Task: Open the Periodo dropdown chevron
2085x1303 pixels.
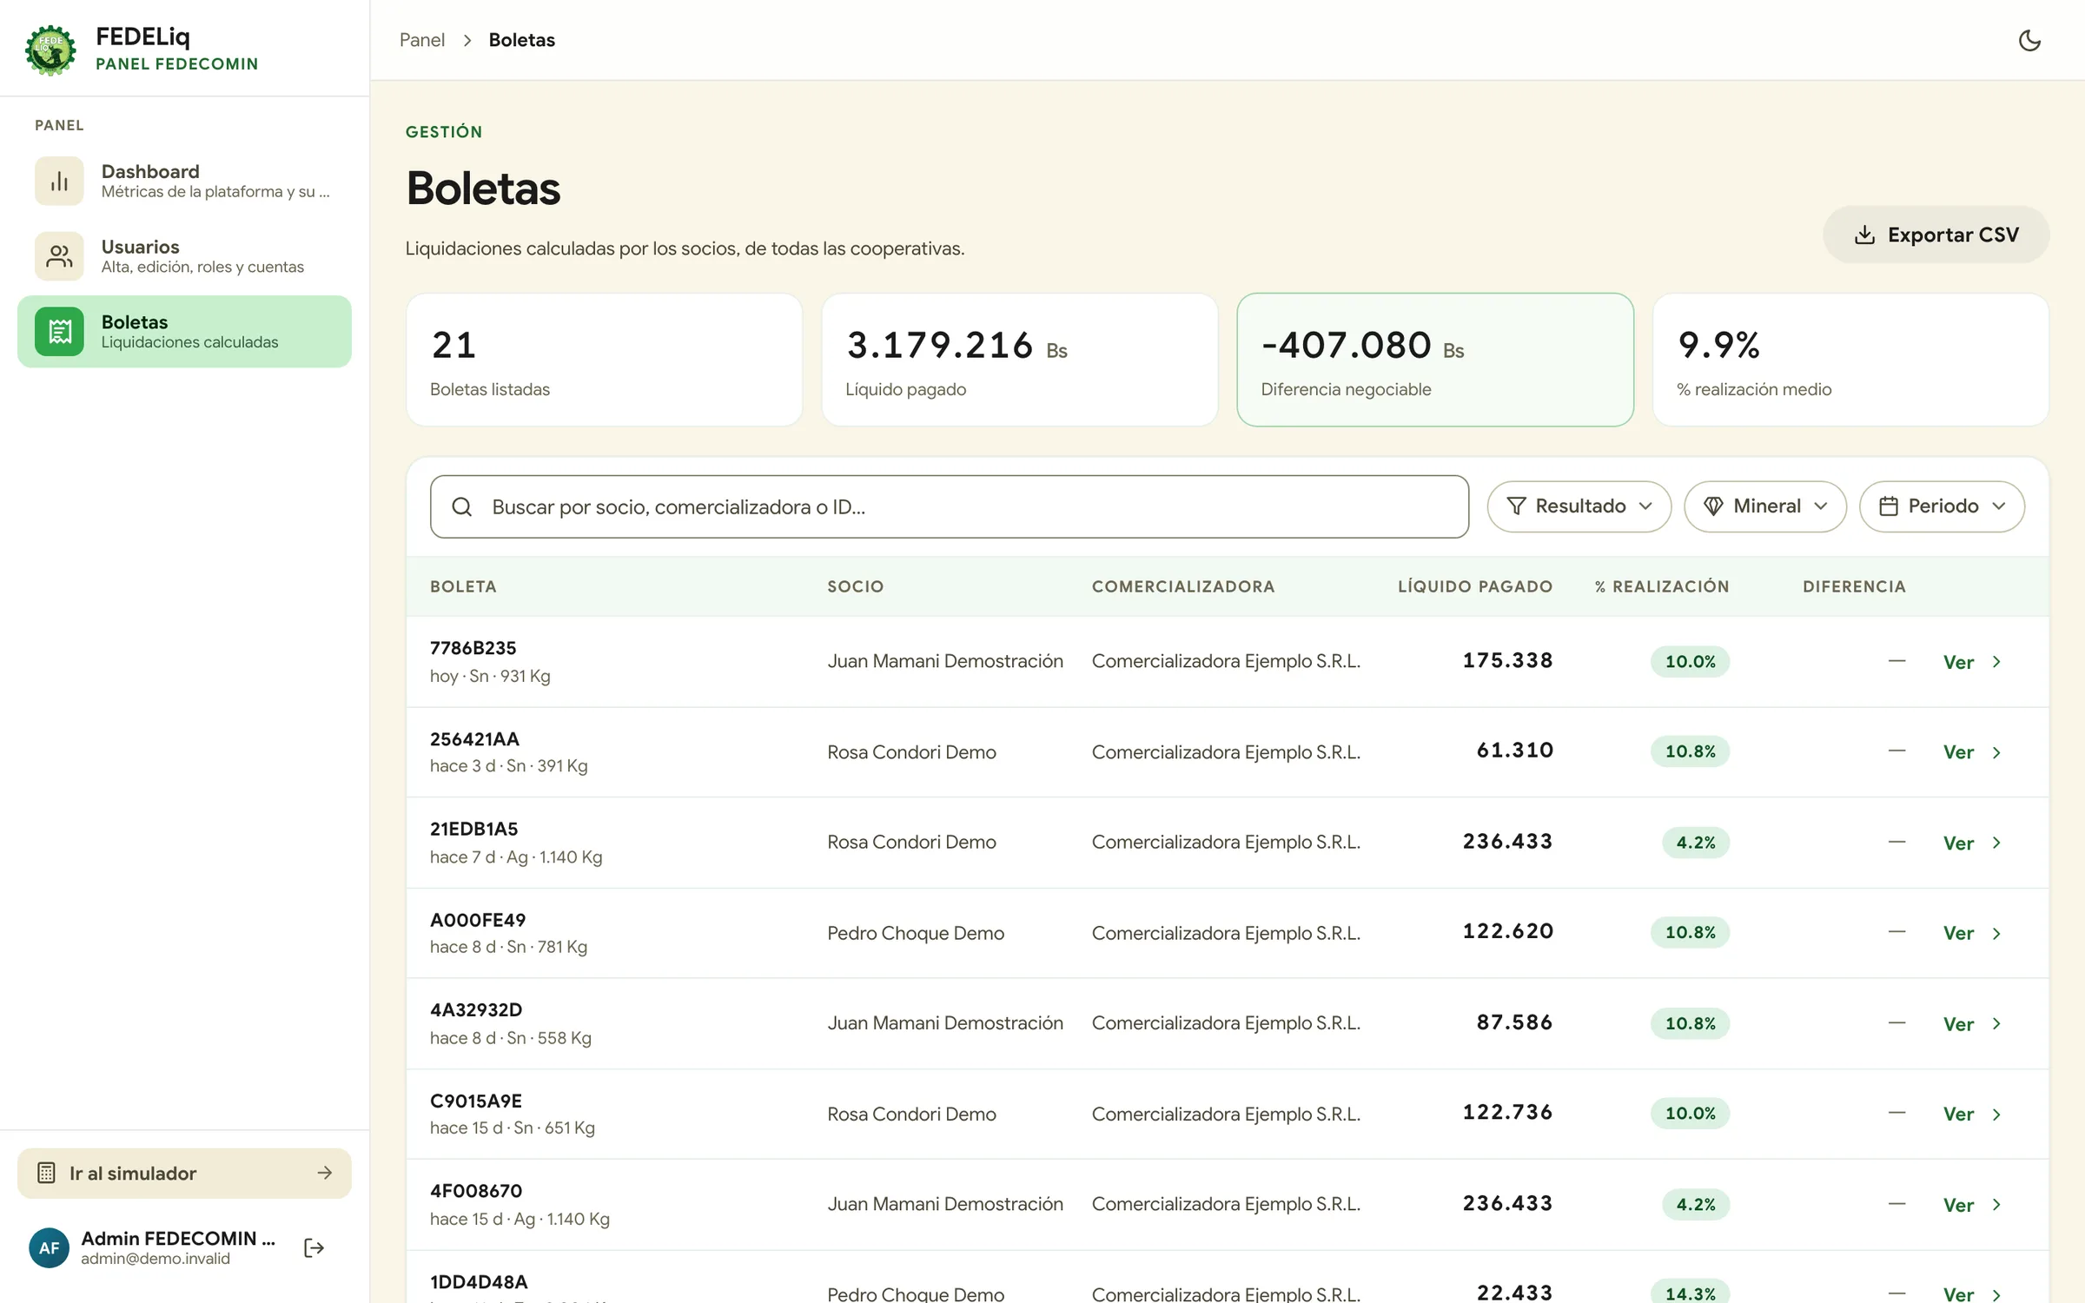Action: [1998, 506]
